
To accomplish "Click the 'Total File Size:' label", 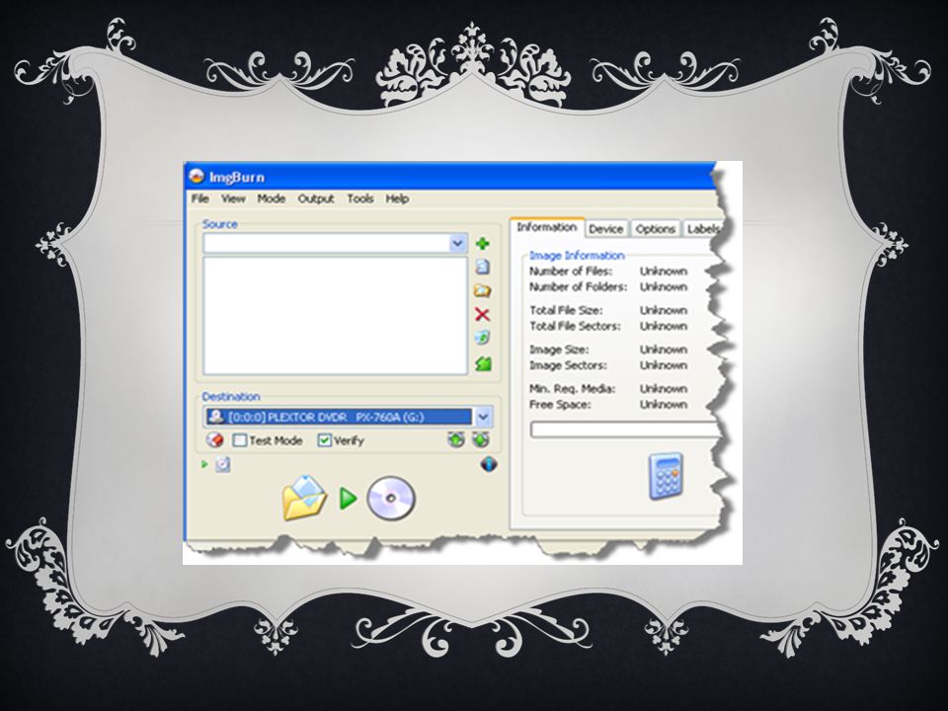I will pos(566,310).
